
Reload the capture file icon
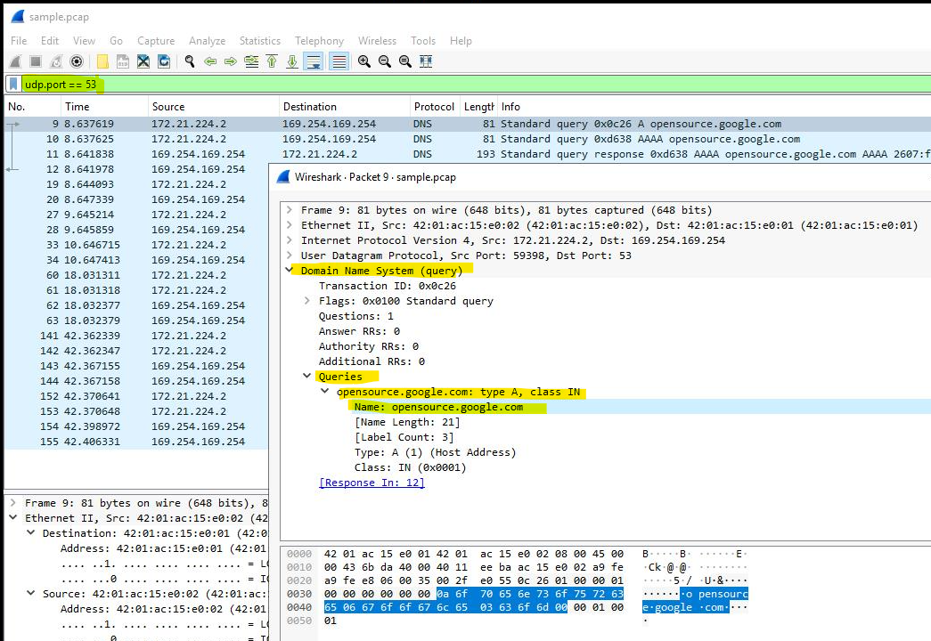pos(164,61)
